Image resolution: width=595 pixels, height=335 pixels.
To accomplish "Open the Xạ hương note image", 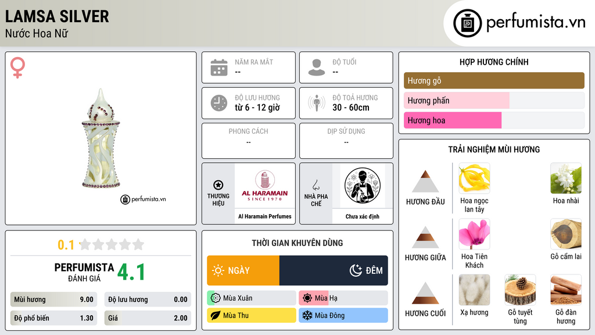I will click(474, 290).
